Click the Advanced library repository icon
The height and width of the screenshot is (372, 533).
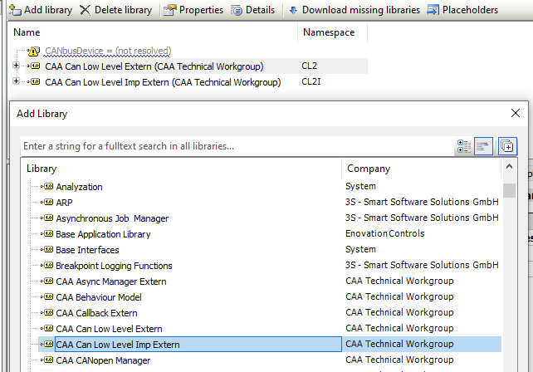507,146
